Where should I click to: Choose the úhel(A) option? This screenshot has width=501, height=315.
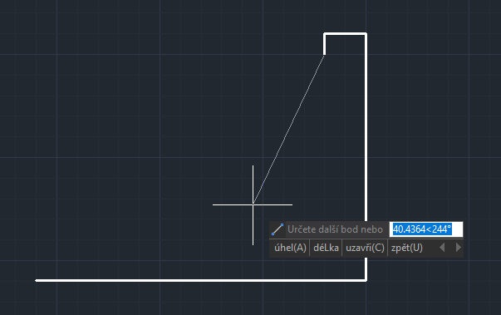(x=290, y=248)
